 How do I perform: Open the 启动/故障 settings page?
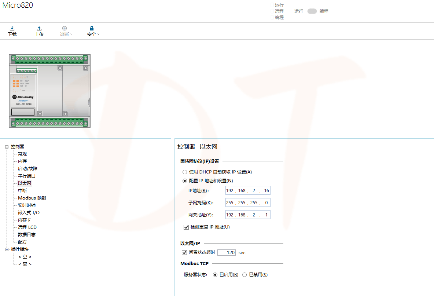pos(28,169)
